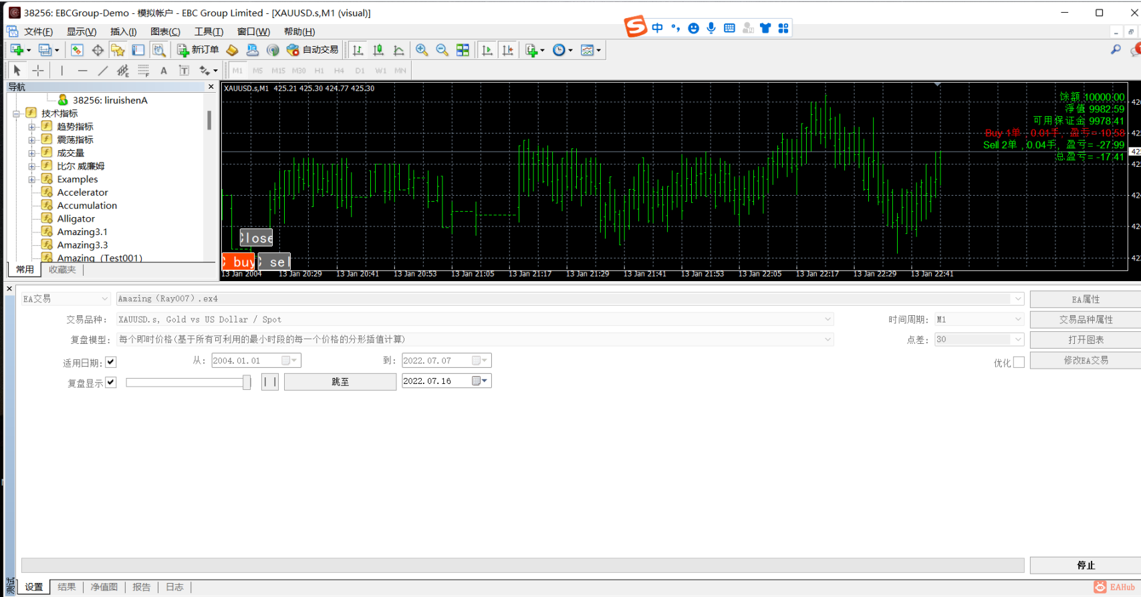
Task: Show the Market Watch window
Action: coord(77,50)
